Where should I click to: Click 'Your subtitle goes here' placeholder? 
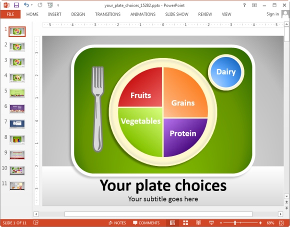click(163, 199)
